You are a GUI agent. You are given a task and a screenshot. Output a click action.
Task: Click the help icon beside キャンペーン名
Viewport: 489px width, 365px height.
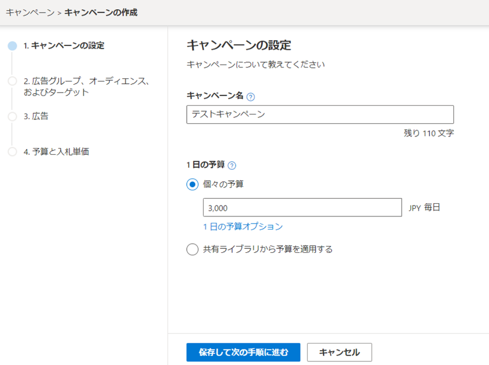[x=250, y=97]
